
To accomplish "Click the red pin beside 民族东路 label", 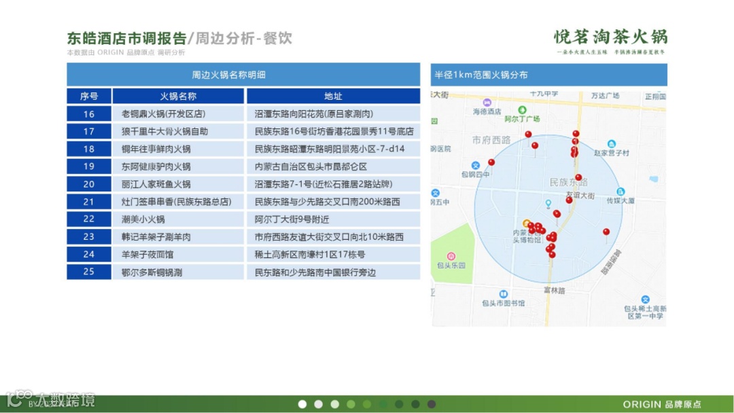I will [x=578, y=178].
